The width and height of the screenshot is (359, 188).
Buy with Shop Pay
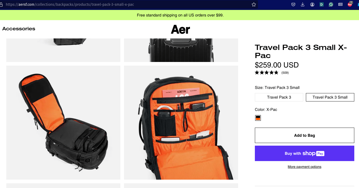coord(305,153)
